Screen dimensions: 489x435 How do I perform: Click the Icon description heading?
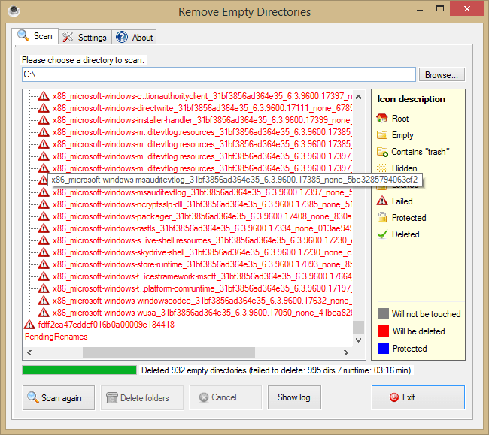pos(411,99)
